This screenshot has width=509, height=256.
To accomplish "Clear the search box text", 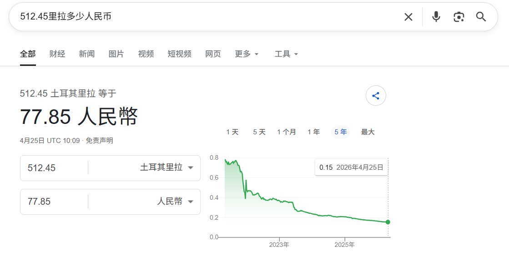I will 408,17.
